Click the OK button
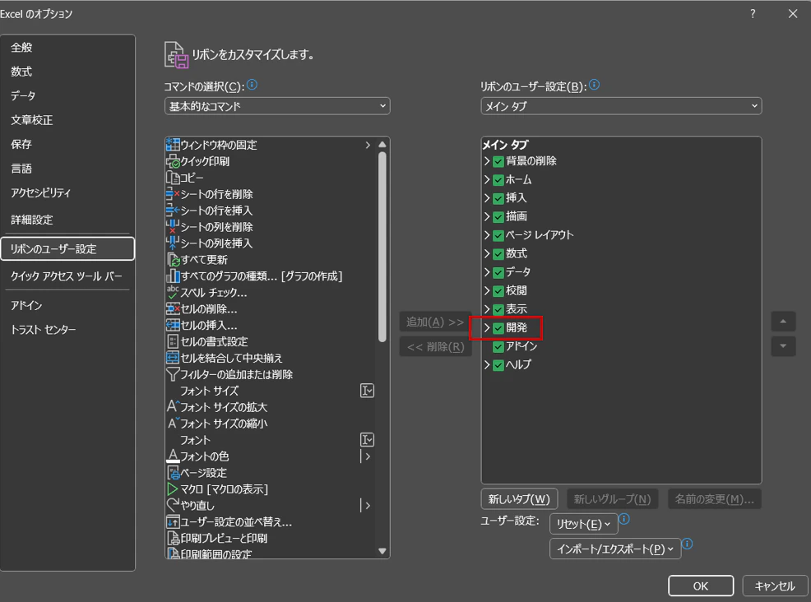The image size is (811, 602). click(x=701, y=586)
